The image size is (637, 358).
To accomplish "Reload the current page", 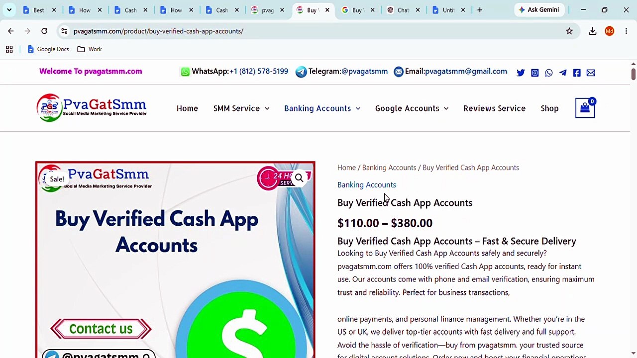I will [x=44, y=31].
